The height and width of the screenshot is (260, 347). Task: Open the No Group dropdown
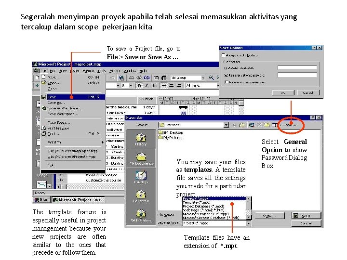click(203, 78)
